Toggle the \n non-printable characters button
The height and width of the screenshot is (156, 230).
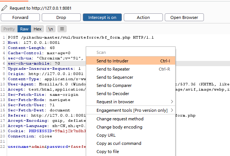(50, 29)
